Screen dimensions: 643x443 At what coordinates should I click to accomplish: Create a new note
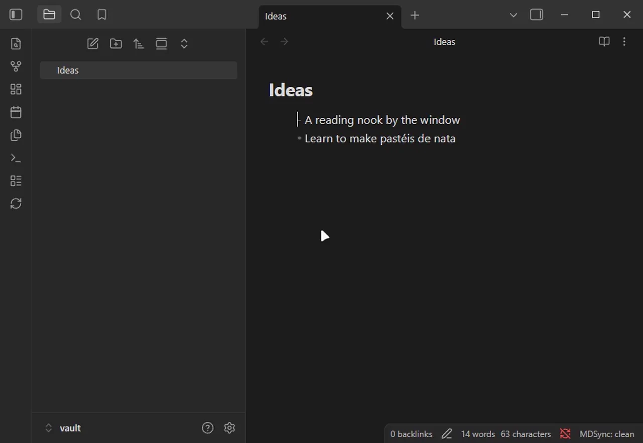pyautogui.click(x=93, y=44)
